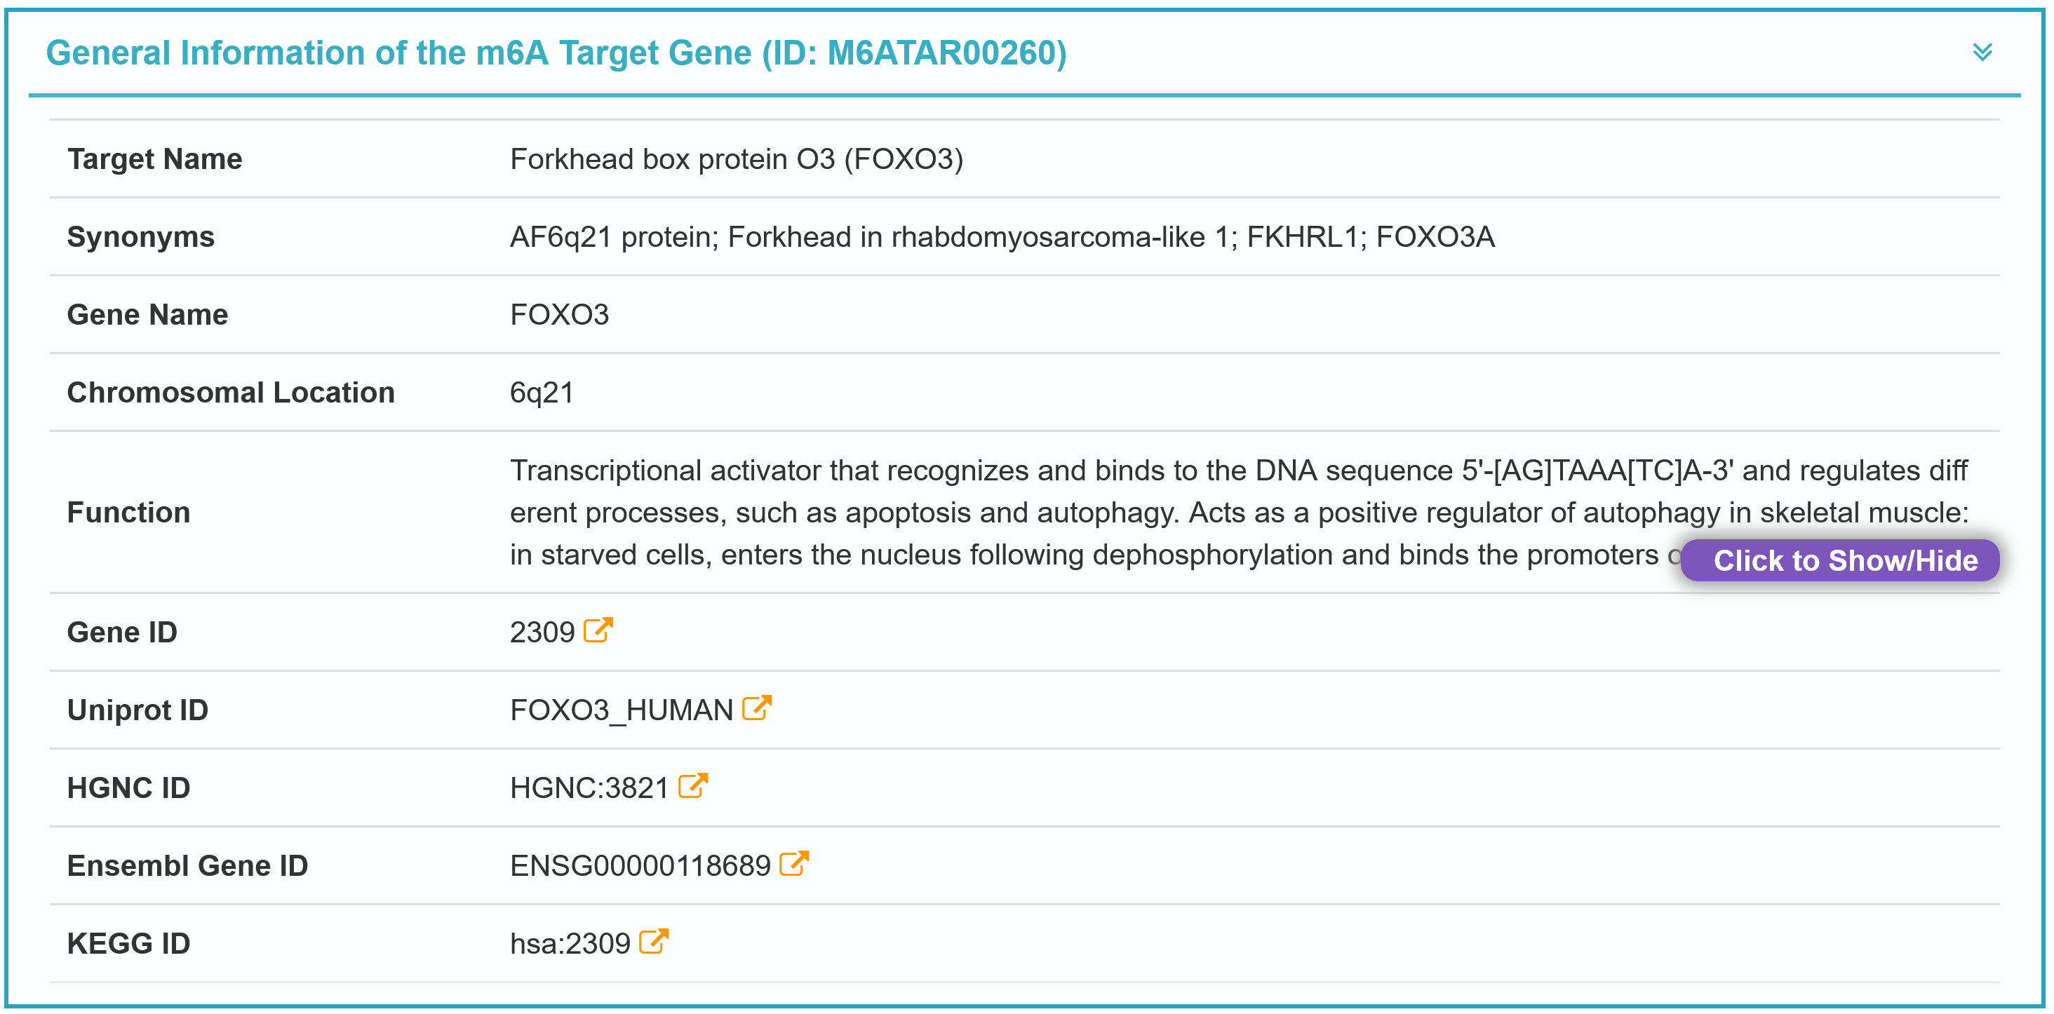Viewport: 2054px width, 1014px height.
Task: Click the hsa:2309 KEGG ID text
Action: click(x=570, y=944)
